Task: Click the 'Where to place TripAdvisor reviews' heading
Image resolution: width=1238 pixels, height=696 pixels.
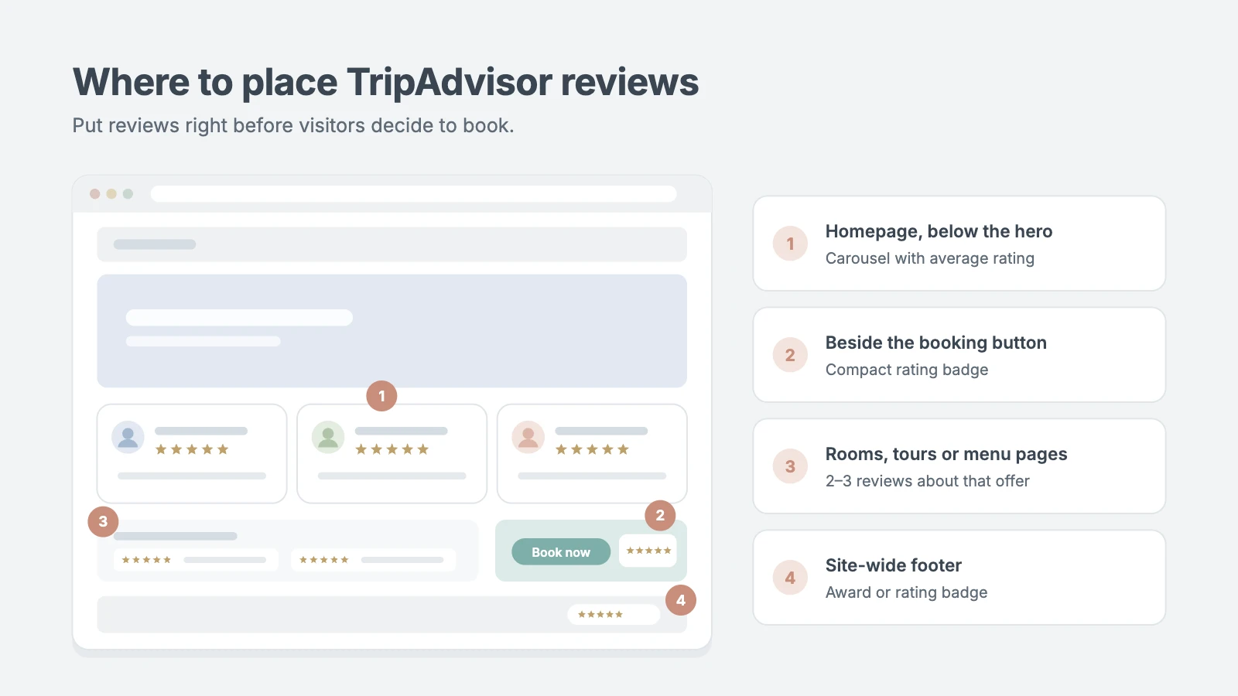Action: point(385,82)
